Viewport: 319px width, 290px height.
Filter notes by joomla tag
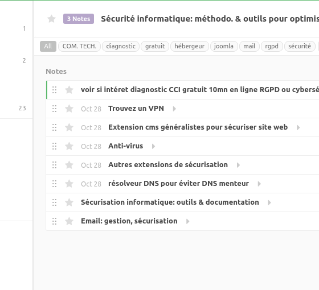coord(224,46)
